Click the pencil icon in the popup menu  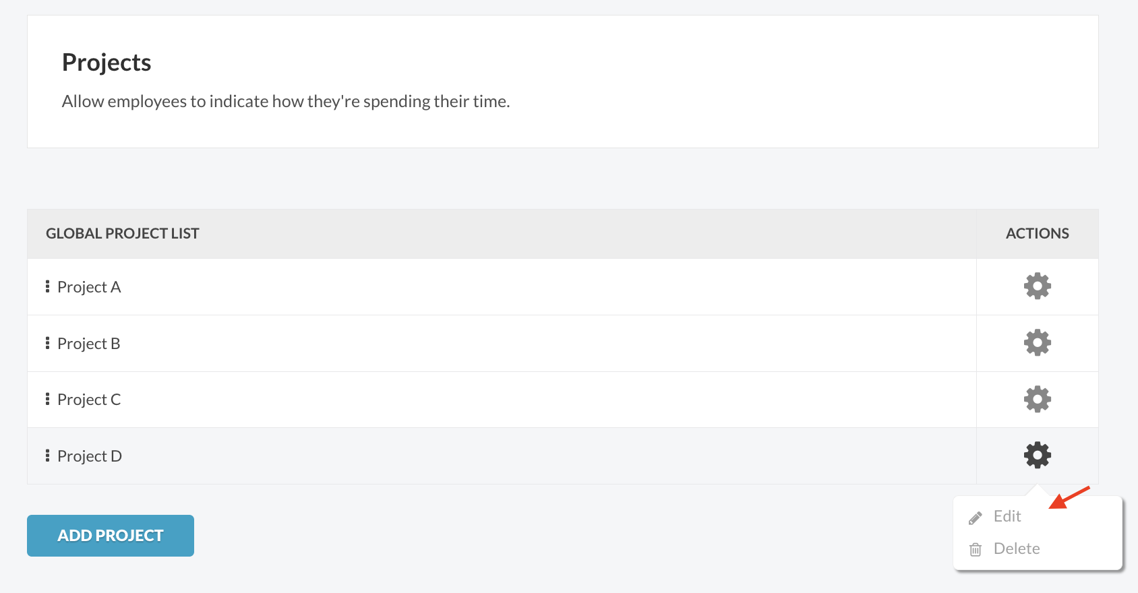pos(975,518)
